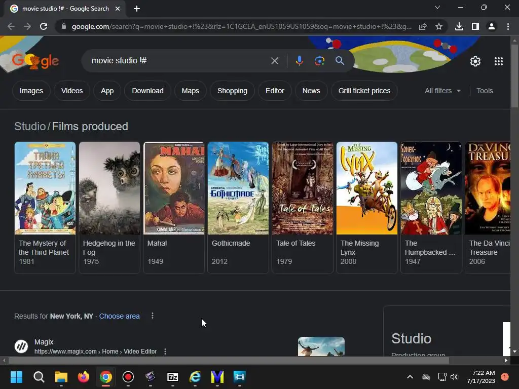The image size is (519, 389).
Task: Show hidden system tray icons
Action: click(x=410, y=377)
